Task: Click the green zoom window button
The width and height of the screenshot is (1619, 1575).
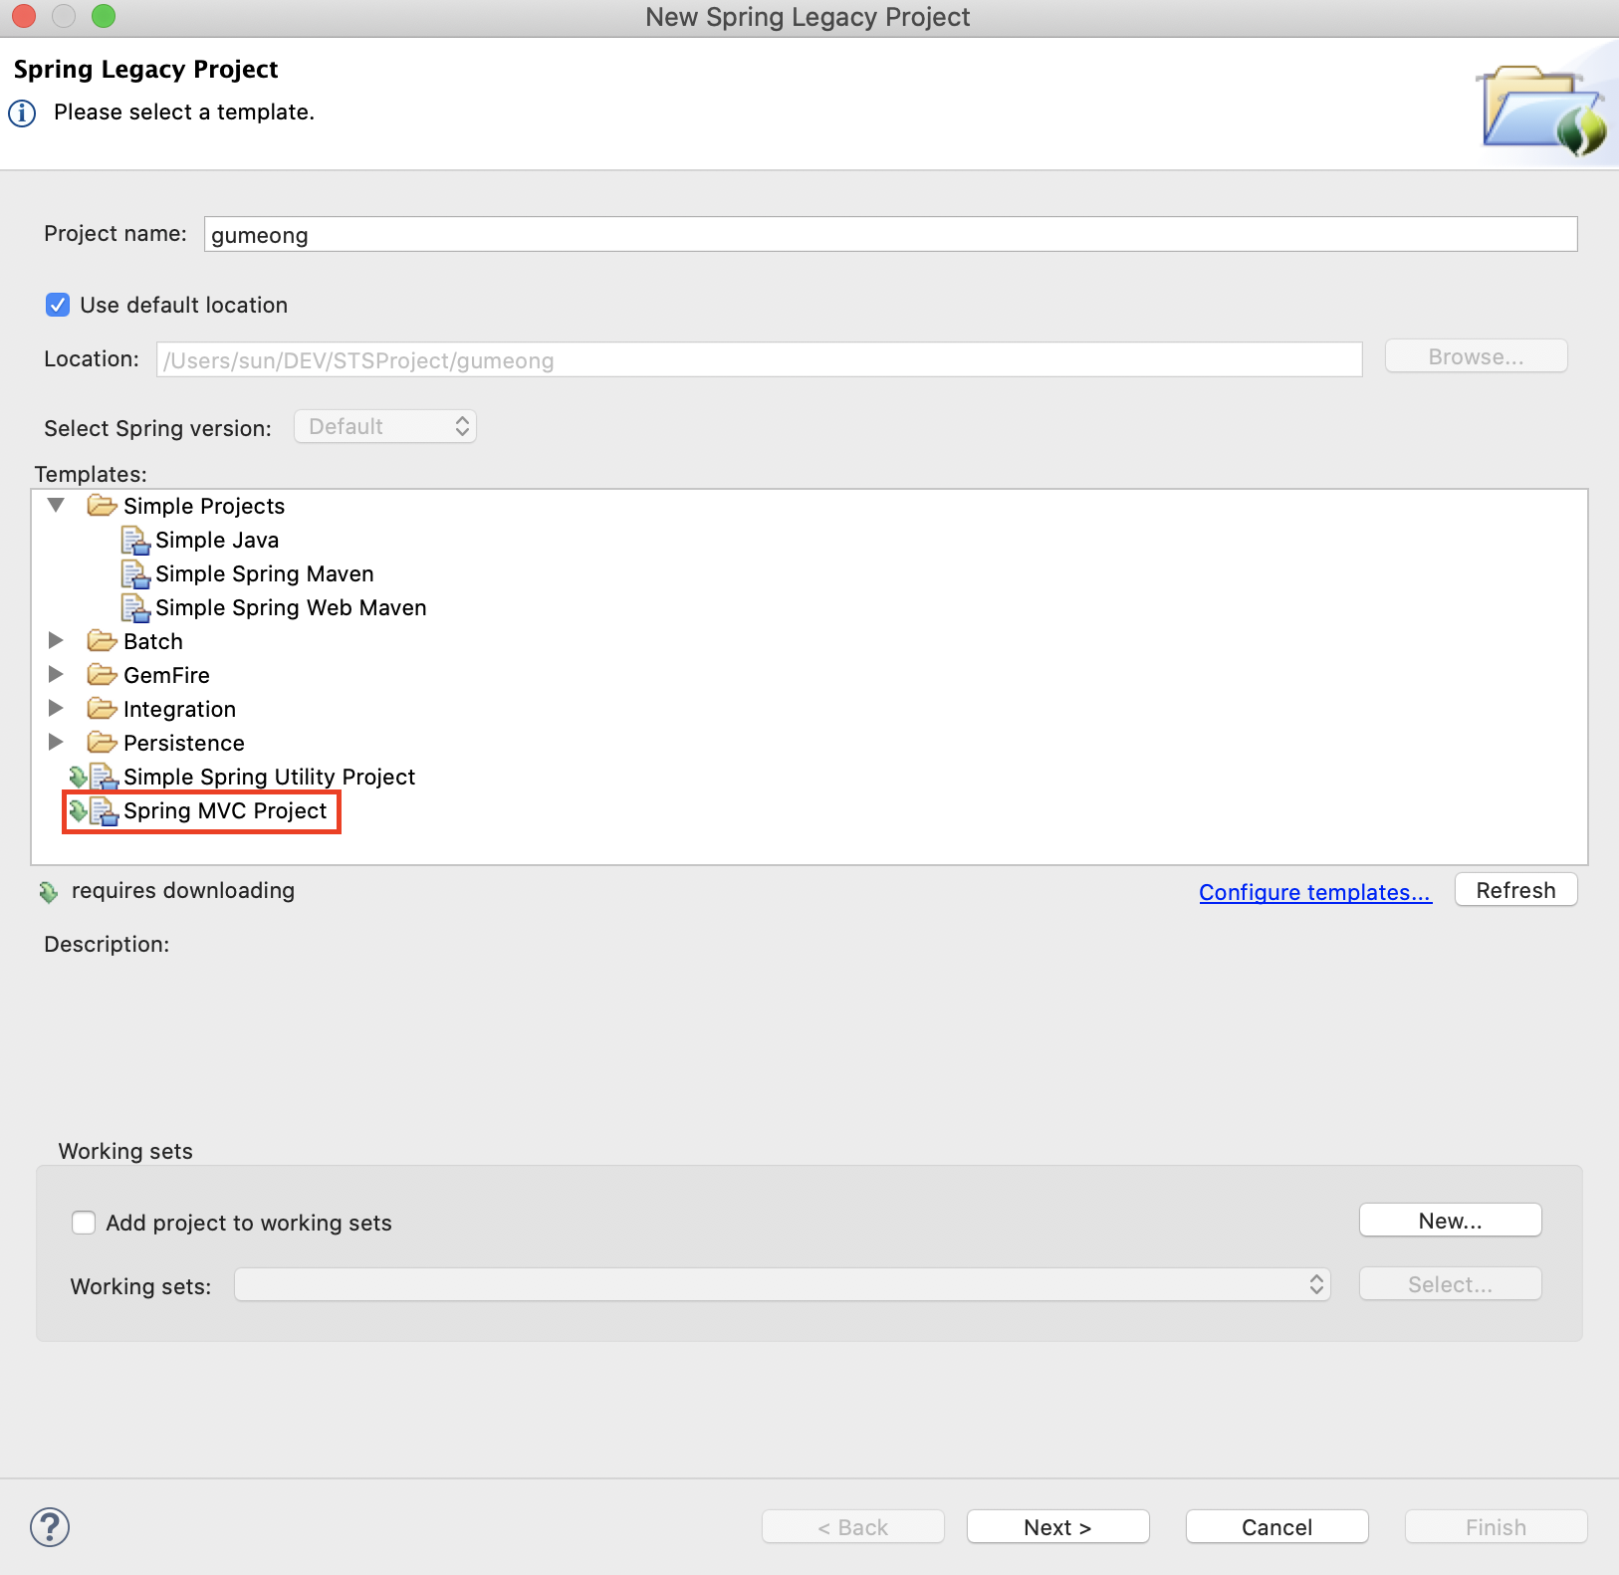Action: 104,16
